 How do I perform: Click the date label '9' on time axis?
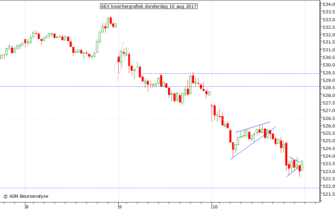[x=120, y=207]
